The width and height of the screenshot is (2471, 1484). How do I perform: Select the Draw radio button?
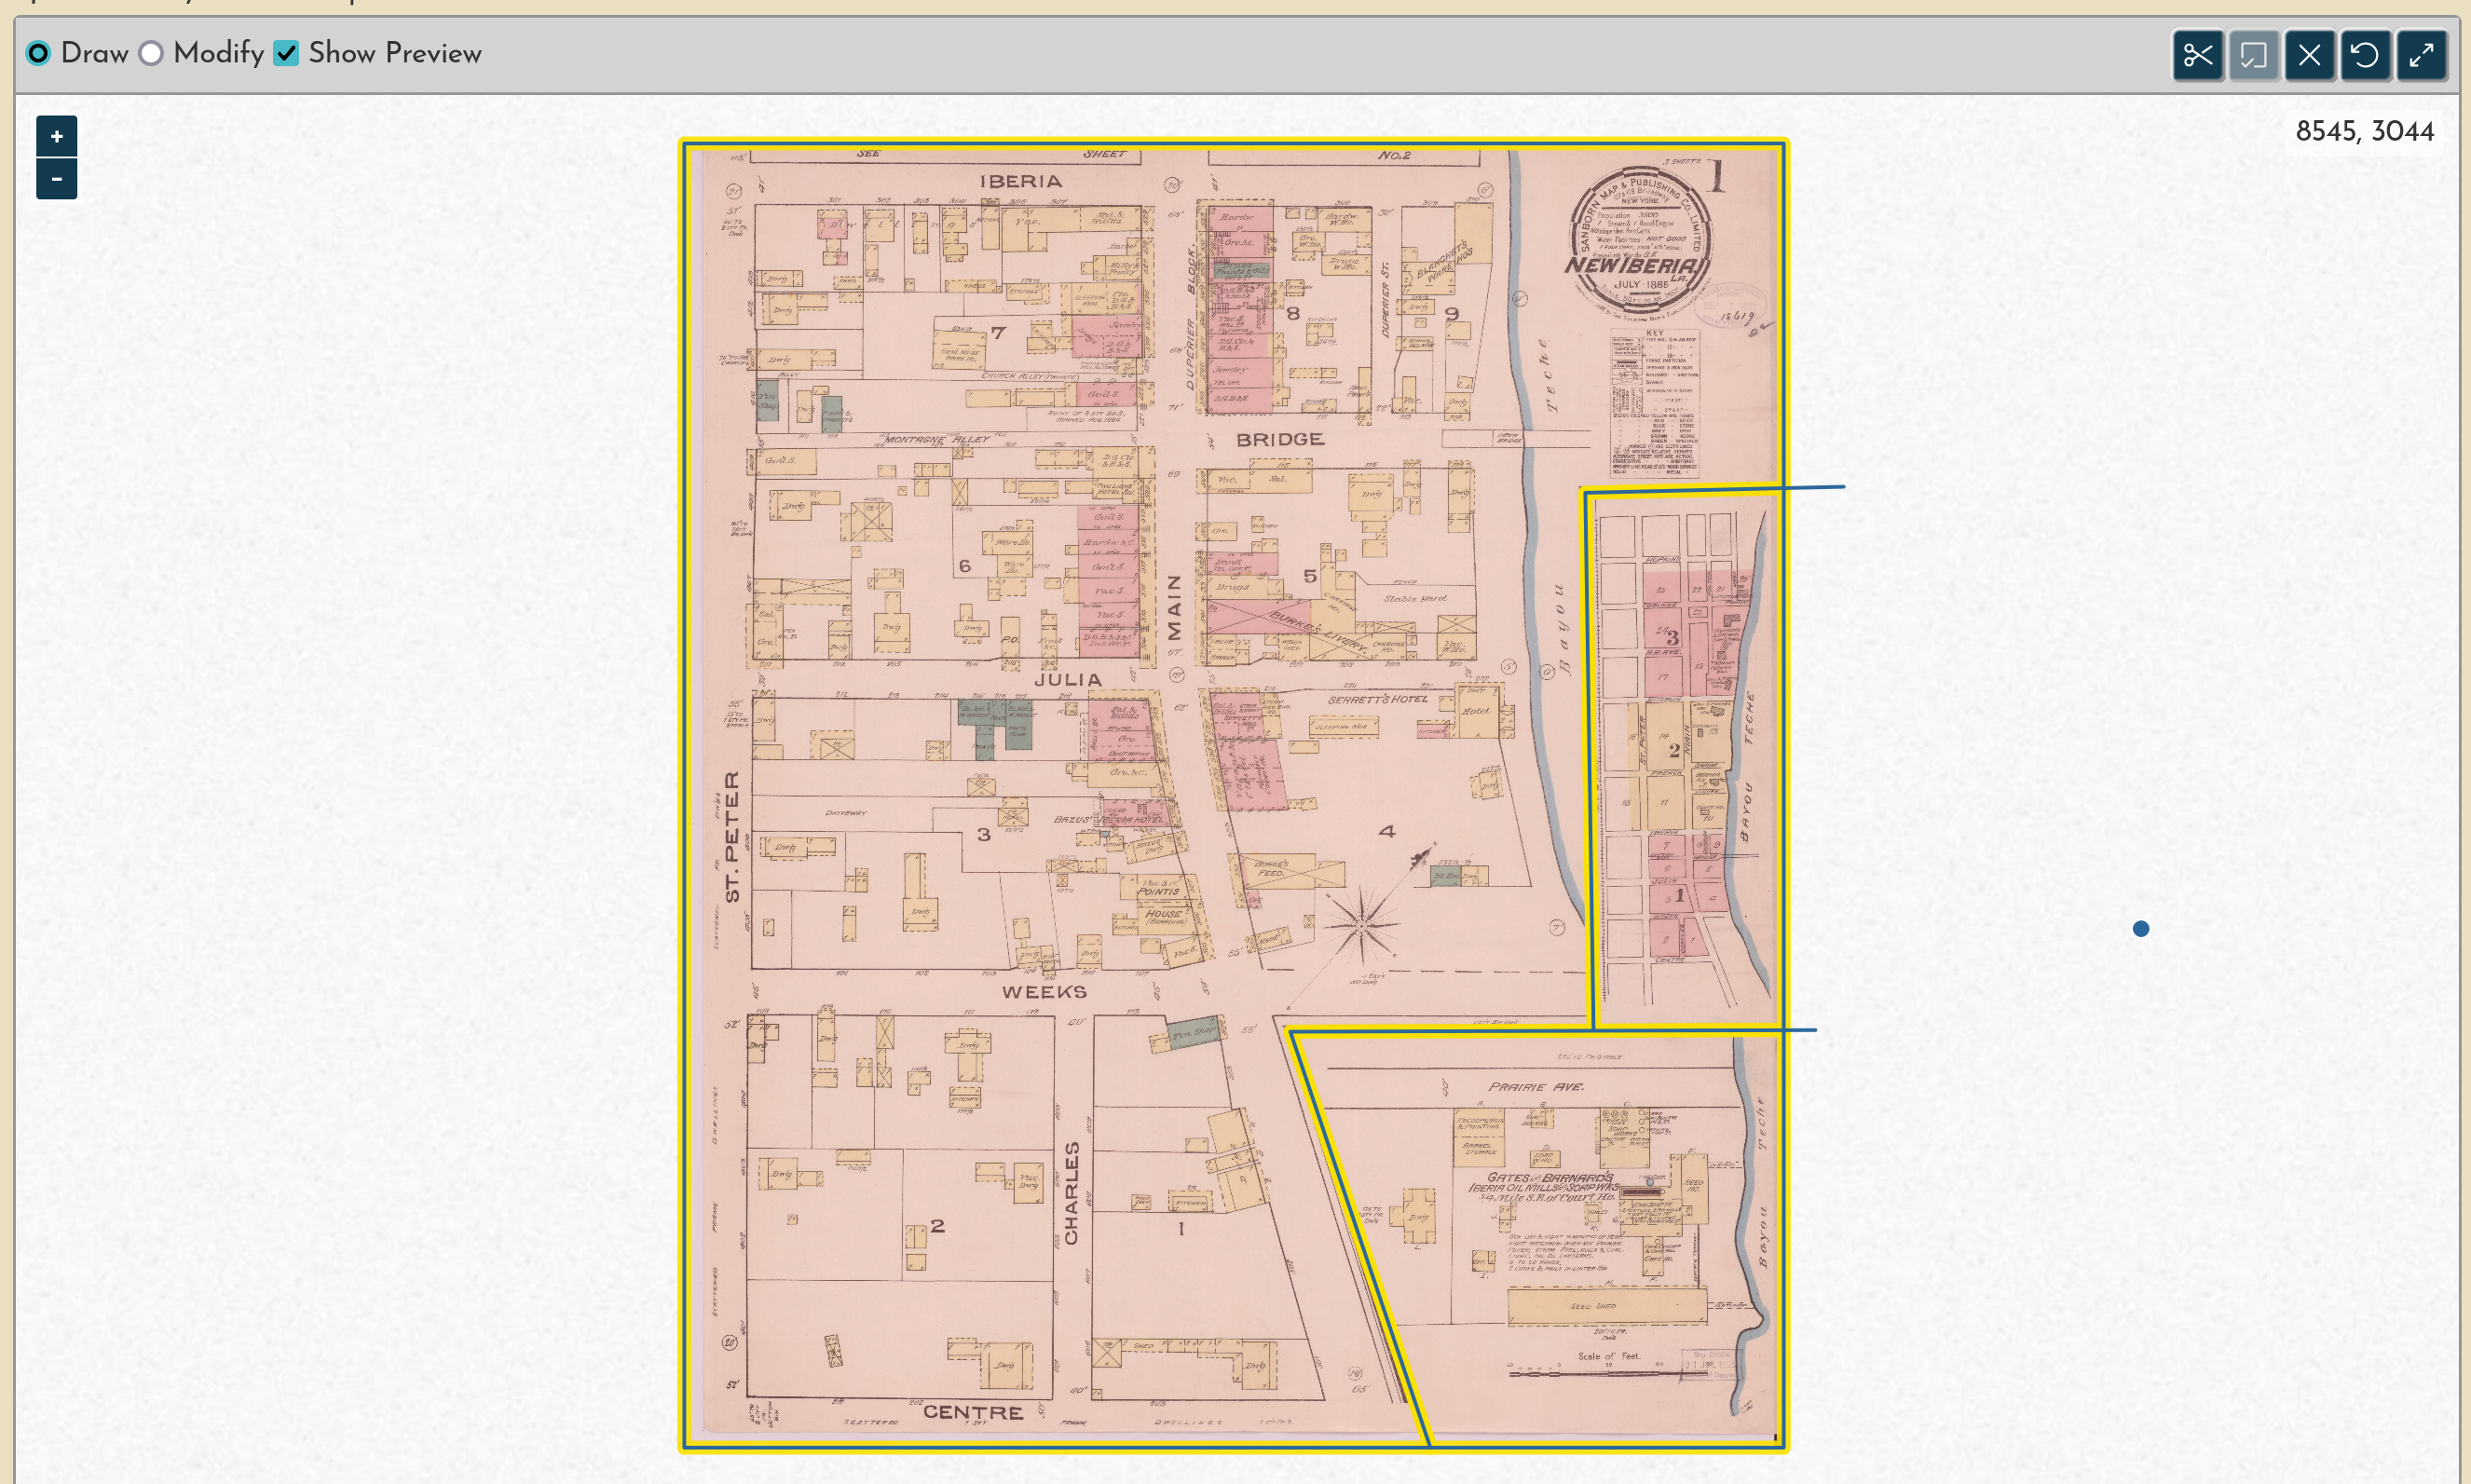[38, 53]
